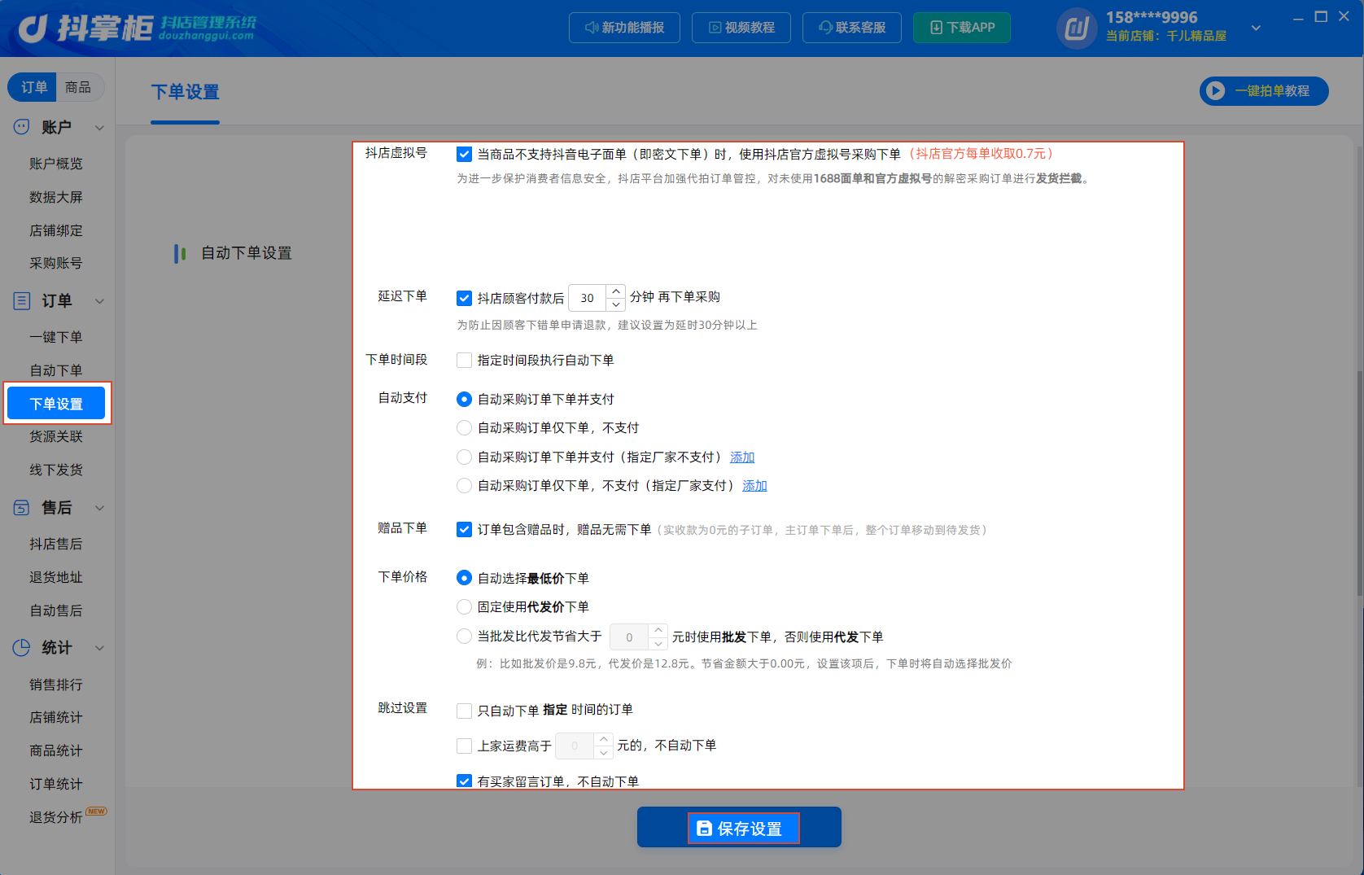This screenshot has width=1364, height=875.
Task: Toggle 有买家留言订单，不自动下单 checkbox
Action: [464, 781]
